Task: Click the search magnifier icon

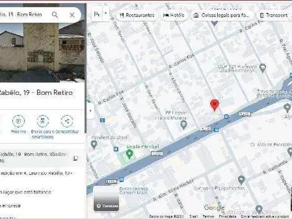Action: 55,15
